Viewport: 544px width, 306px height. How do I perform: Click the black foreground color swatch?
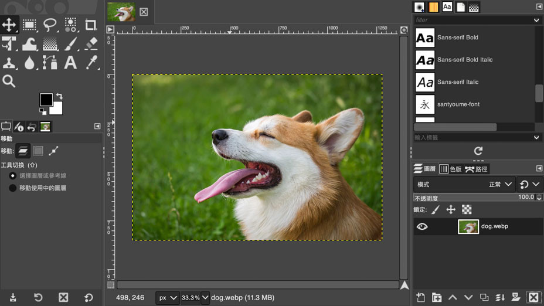click(46, 100)
